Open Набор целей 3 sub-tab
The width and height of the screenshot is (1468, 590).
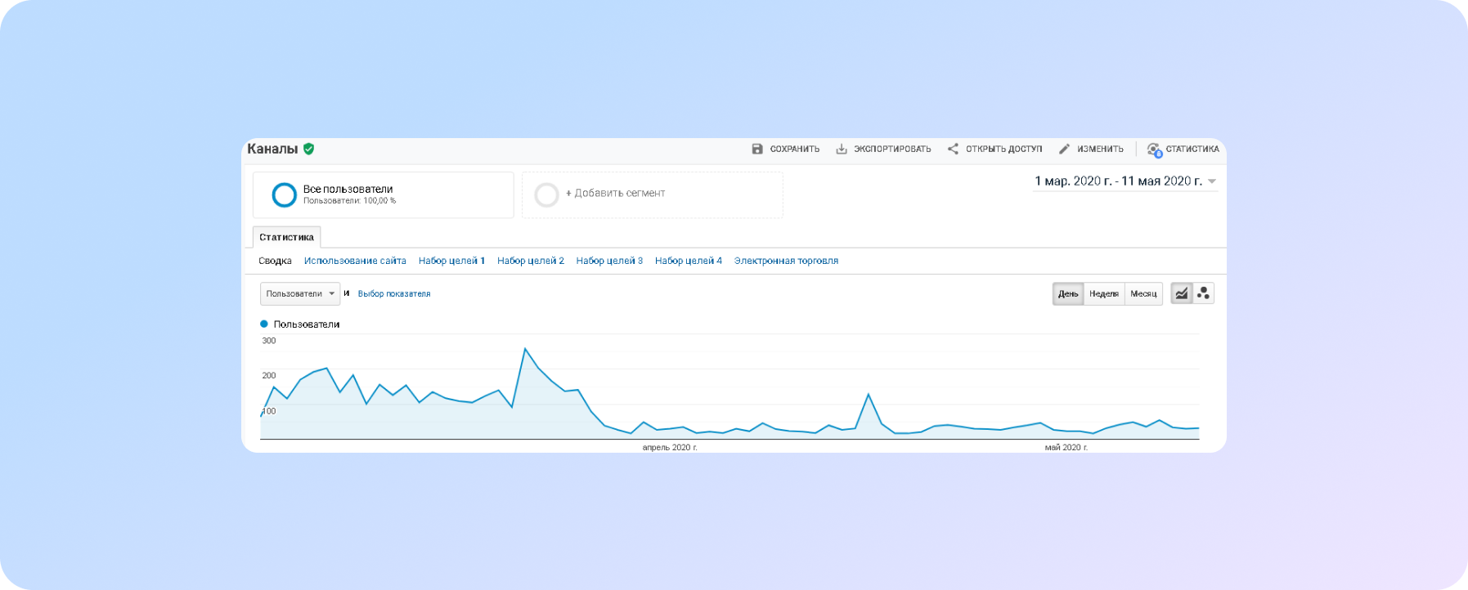(x=609, y=261)
